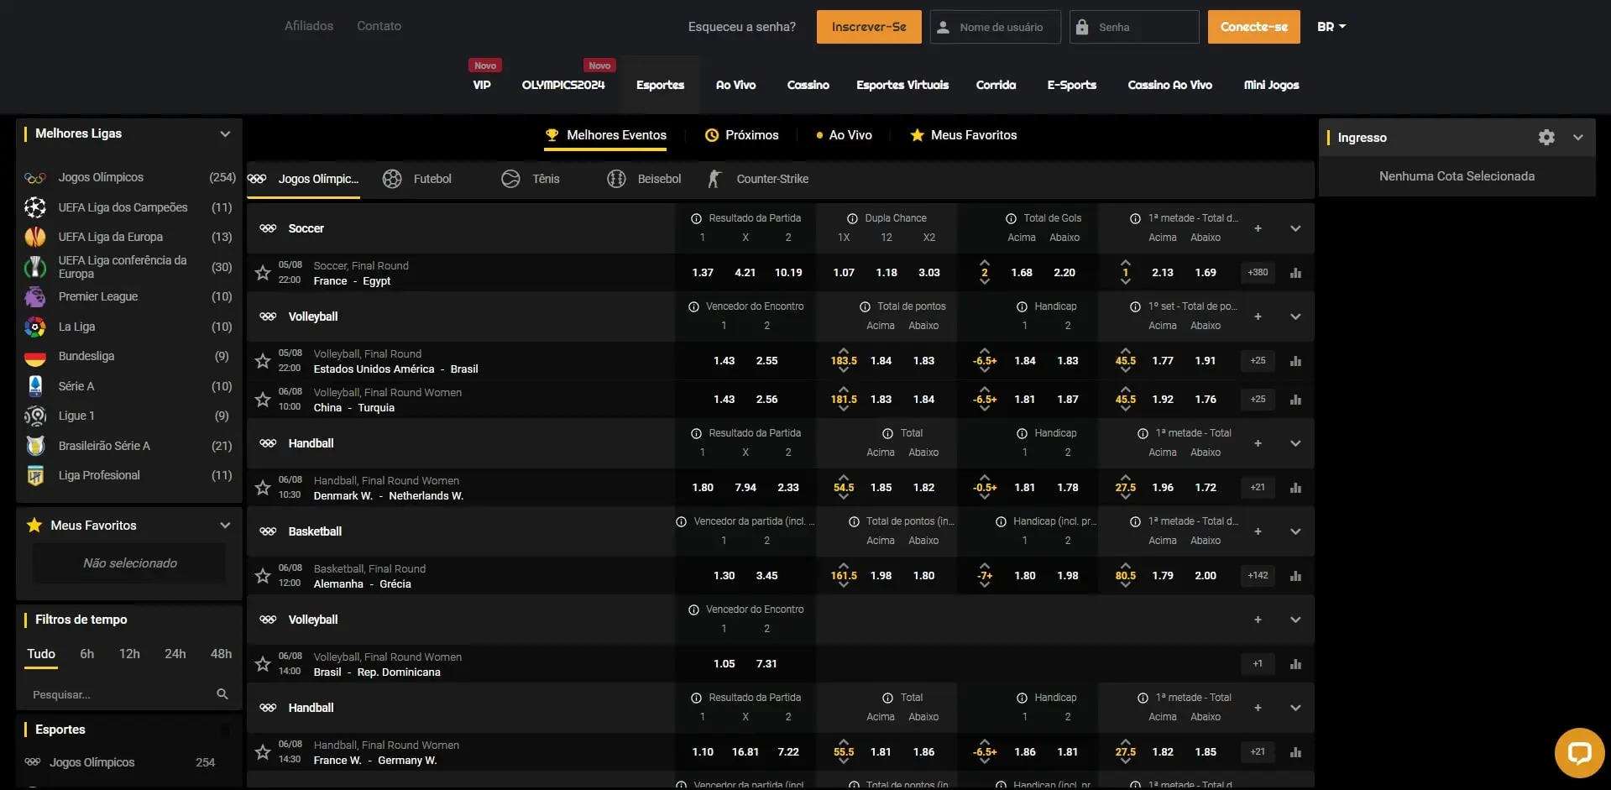Screen dimensions: 1611x790
Task: Click the Esqueceu a senha? link
Action: pyautogui.click(x=741, y=27)
